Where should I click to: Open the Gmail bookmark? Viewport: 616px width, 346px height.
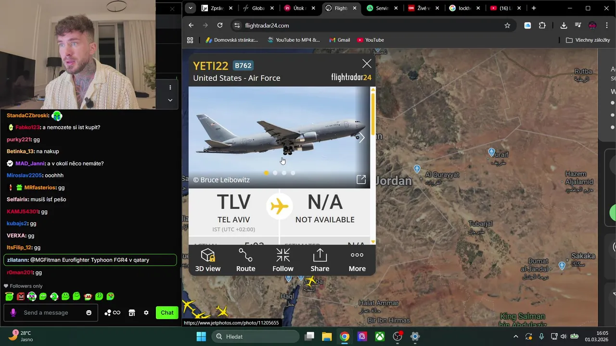339,40
